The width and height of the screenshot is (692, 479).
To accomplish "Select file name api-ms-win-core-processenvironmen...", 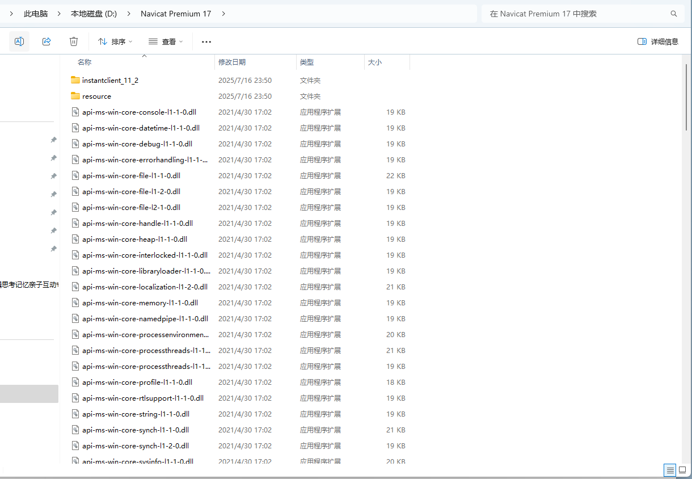I will 146,334.
